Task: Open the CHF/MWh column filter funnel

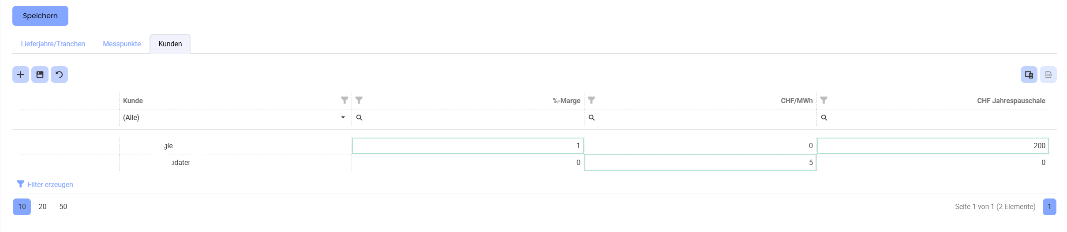Action: coord(592,100)
